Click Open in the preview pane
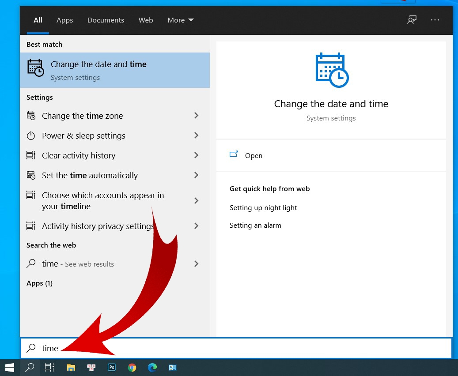458x376 pixels. (x=331, y=155)
